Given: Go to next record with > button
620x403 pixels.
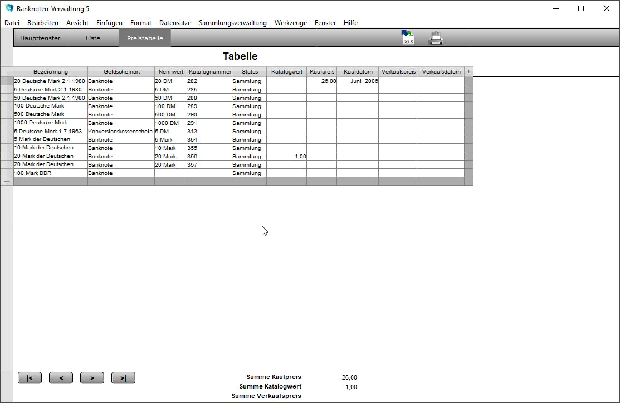Looking at the screenshot, I should tap(92, 378).
